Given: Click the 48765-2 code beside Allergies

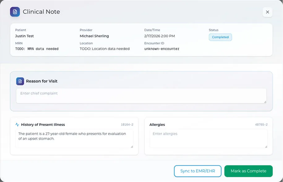Looking at the screenshot, I should (261, 125).
